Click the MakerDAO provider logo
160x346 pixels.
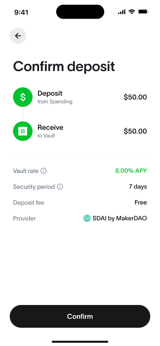click(x=87, y=218)
